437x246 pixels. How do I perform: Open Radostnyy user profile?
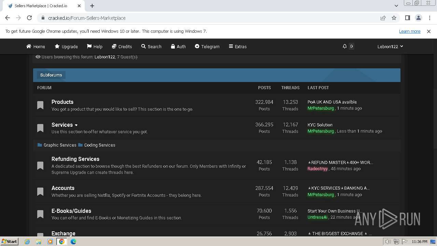pyautogui.click(x=318, y=169)
